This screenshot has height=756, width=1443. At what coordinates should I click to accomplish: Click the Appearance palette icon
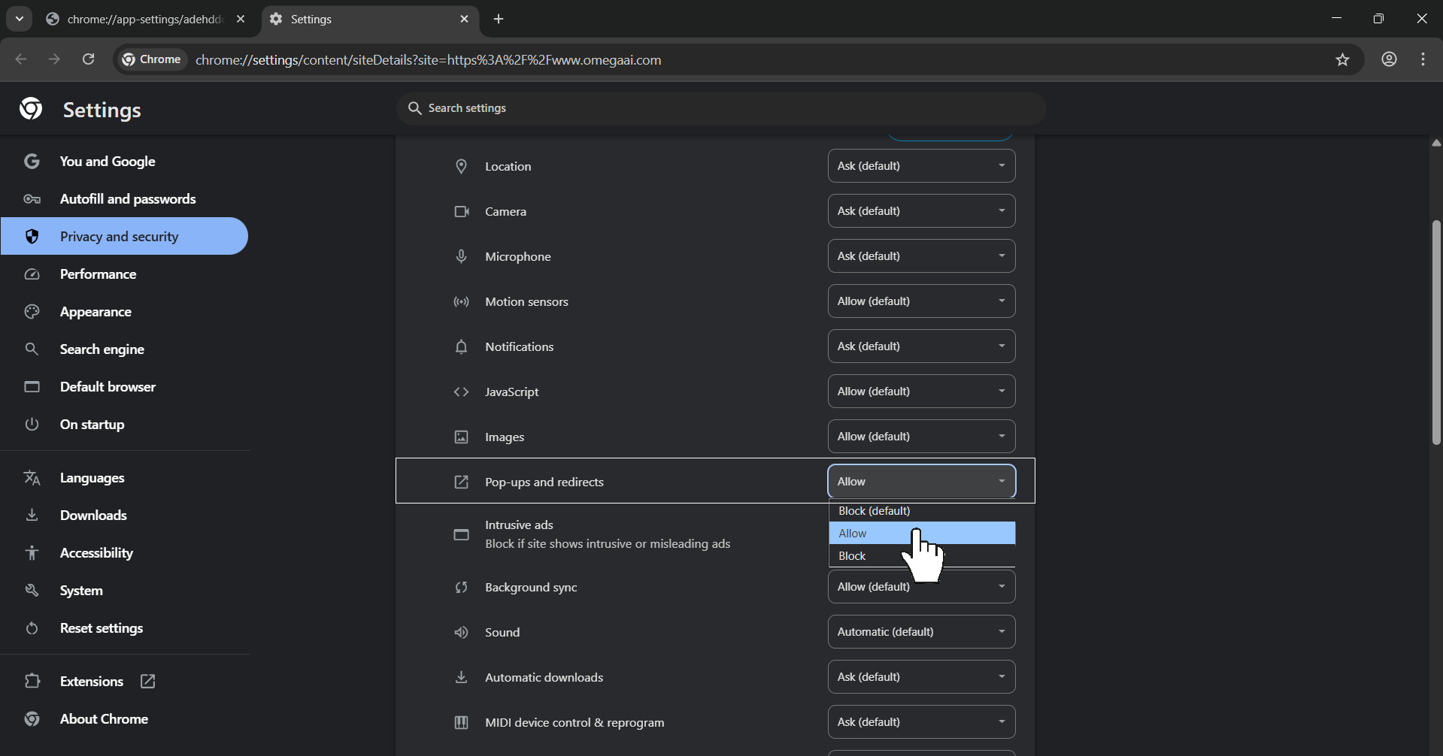point(32,311)
